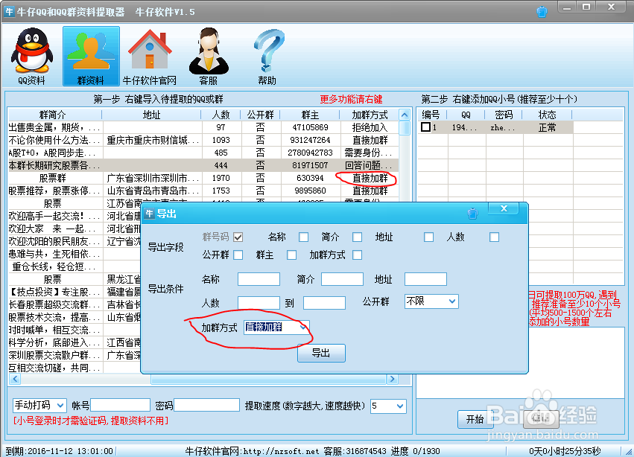Click the 地址 condition input field

pyautogui.click(x=425, y=279)
